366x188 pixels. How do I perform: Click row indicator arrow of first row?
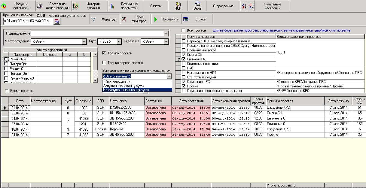[5, 108]
